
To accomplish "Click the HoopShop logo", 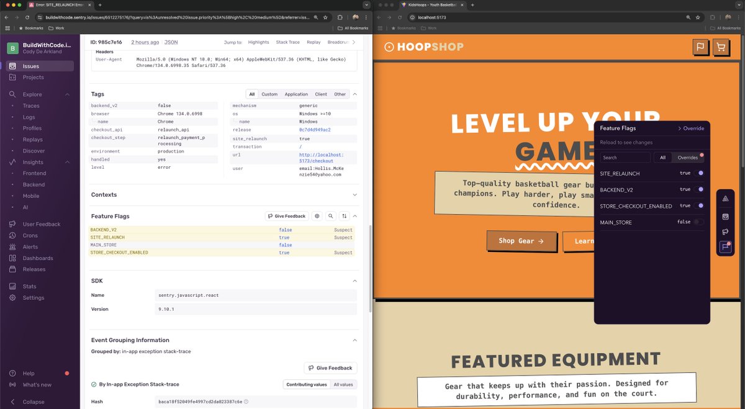I will click(x=424, y=47).
